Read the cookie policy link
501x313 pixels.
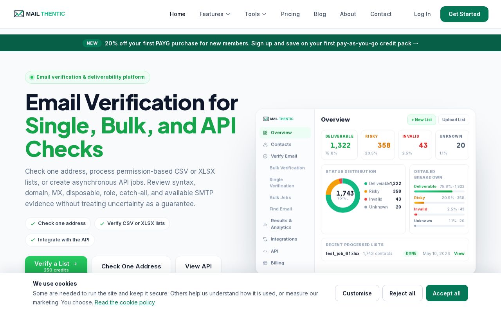125,302
